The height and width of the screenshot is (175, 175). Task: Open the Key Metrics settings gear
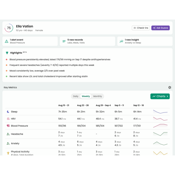coord(170,87)
